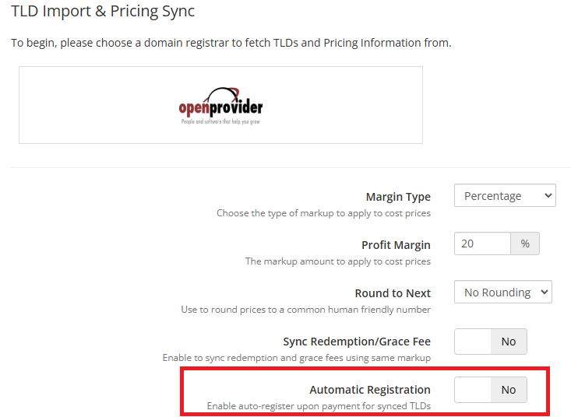Click the TLD Import & Pricing Sync heading
Image resolution: width=571 pixels, height=417 pixels.
pos(103,11)
